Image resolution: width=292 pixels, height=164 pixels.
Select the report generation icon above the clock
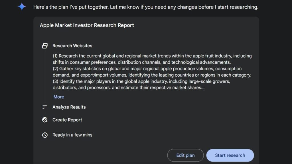tap(45, 120)
